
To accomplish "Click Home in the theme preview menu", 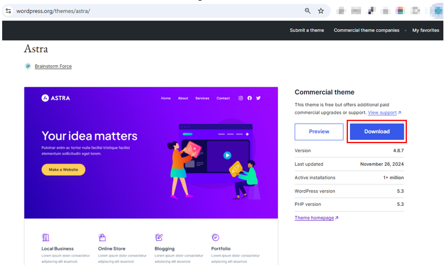I will [x=166, y=98].
